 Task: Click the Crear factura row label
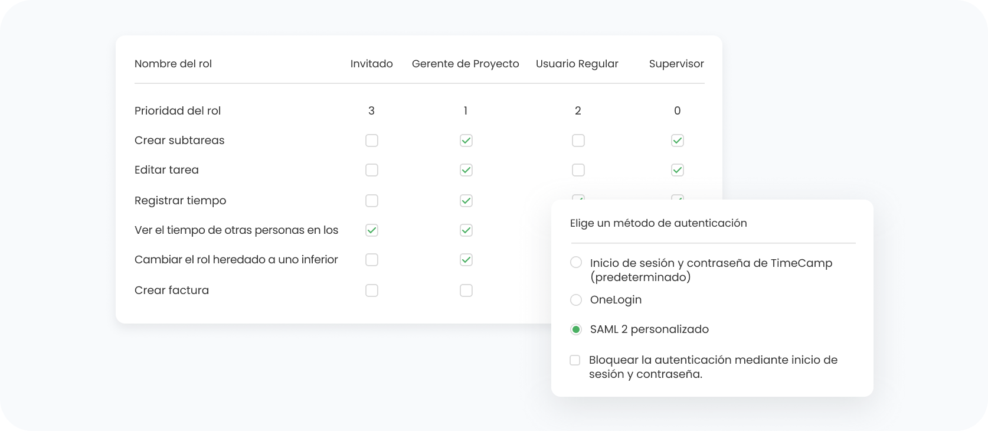coord(172,290)
